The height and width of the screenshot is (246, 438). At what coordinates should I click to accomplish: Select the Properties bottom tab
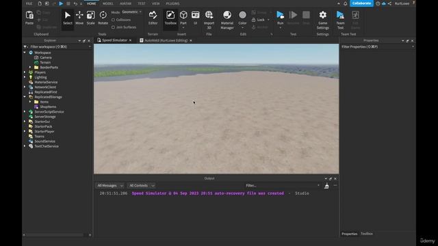(350, 234)
